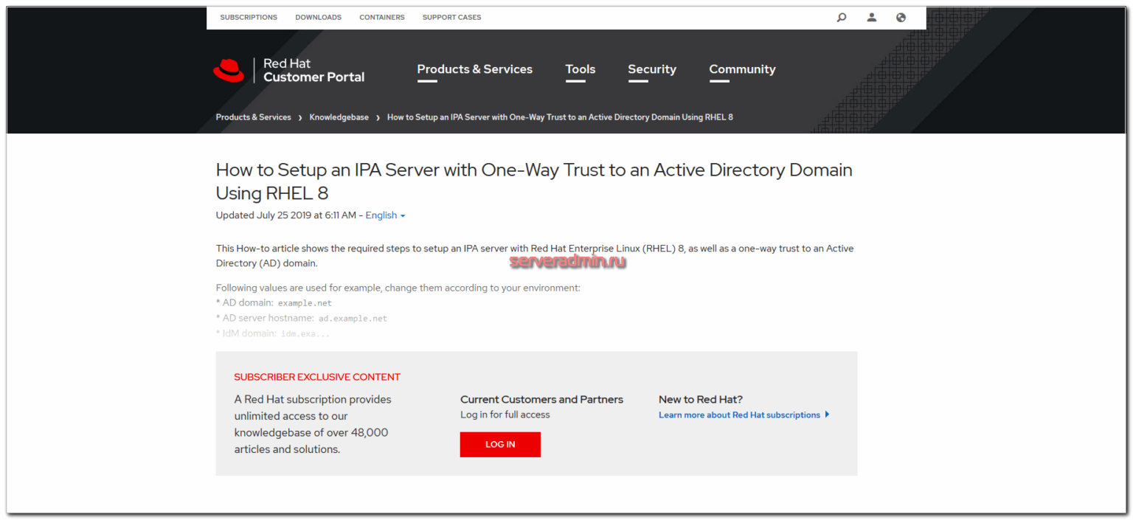This screenshot has height=520, width=1133.
Task: Expand the English language dropdown
Action: click(384, 215)
